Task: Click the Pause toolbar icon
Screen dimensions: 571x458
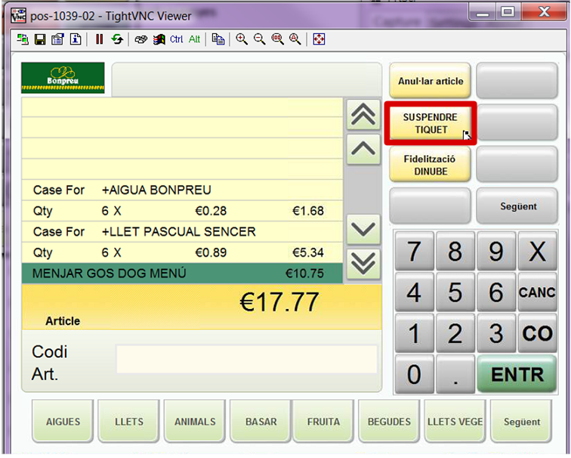Action: pyautogui.click(x=100, y=39)
